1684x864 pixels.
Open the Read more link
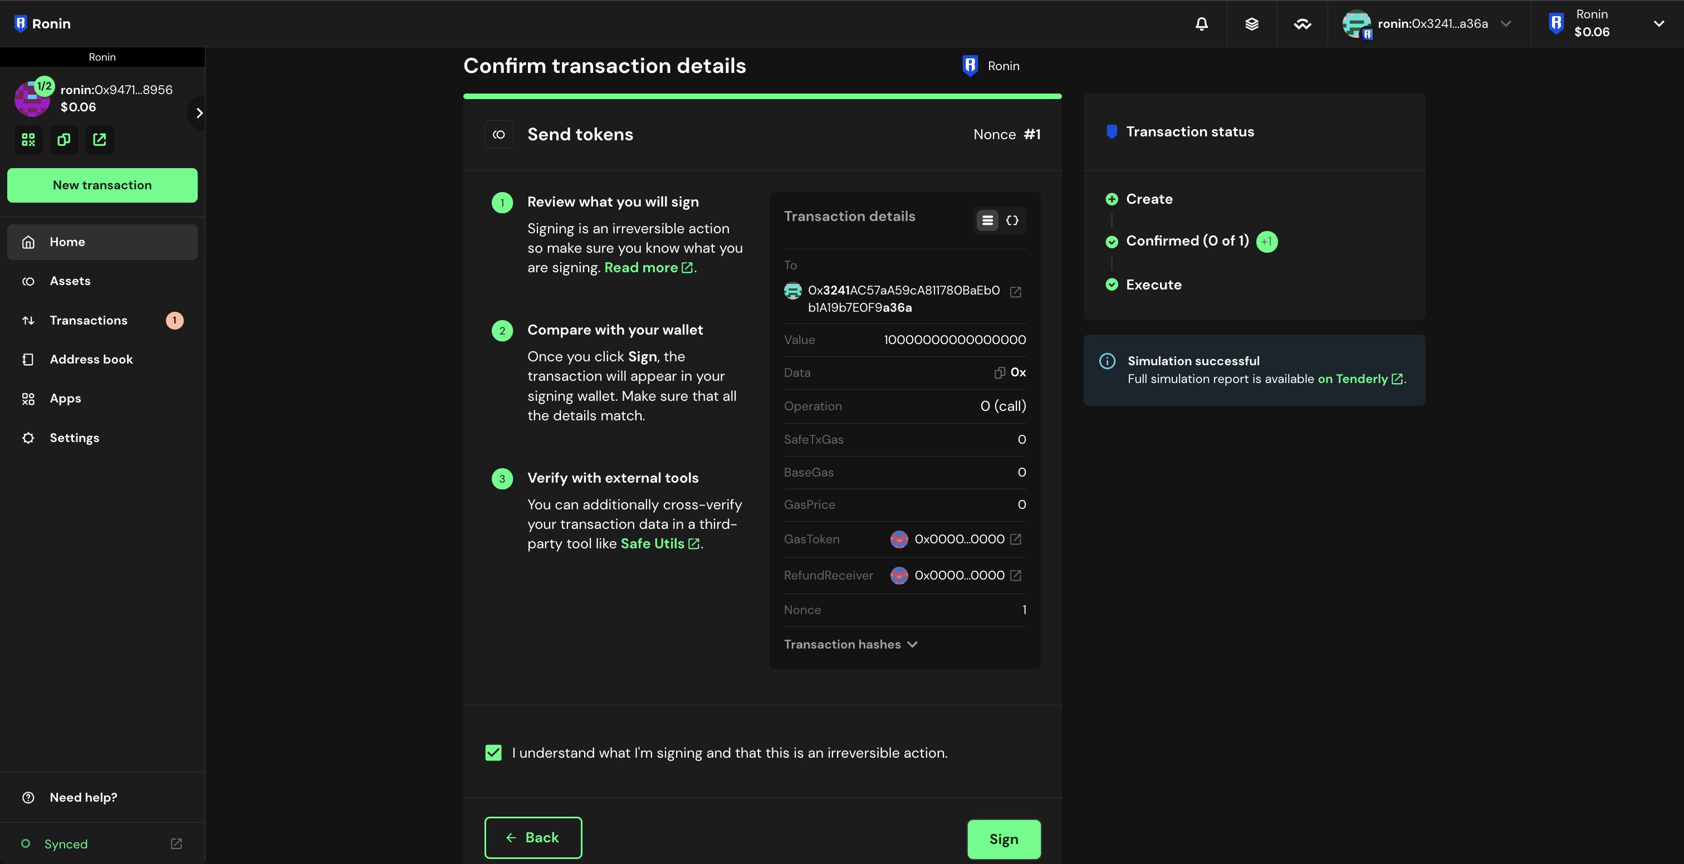click(648, 268)
